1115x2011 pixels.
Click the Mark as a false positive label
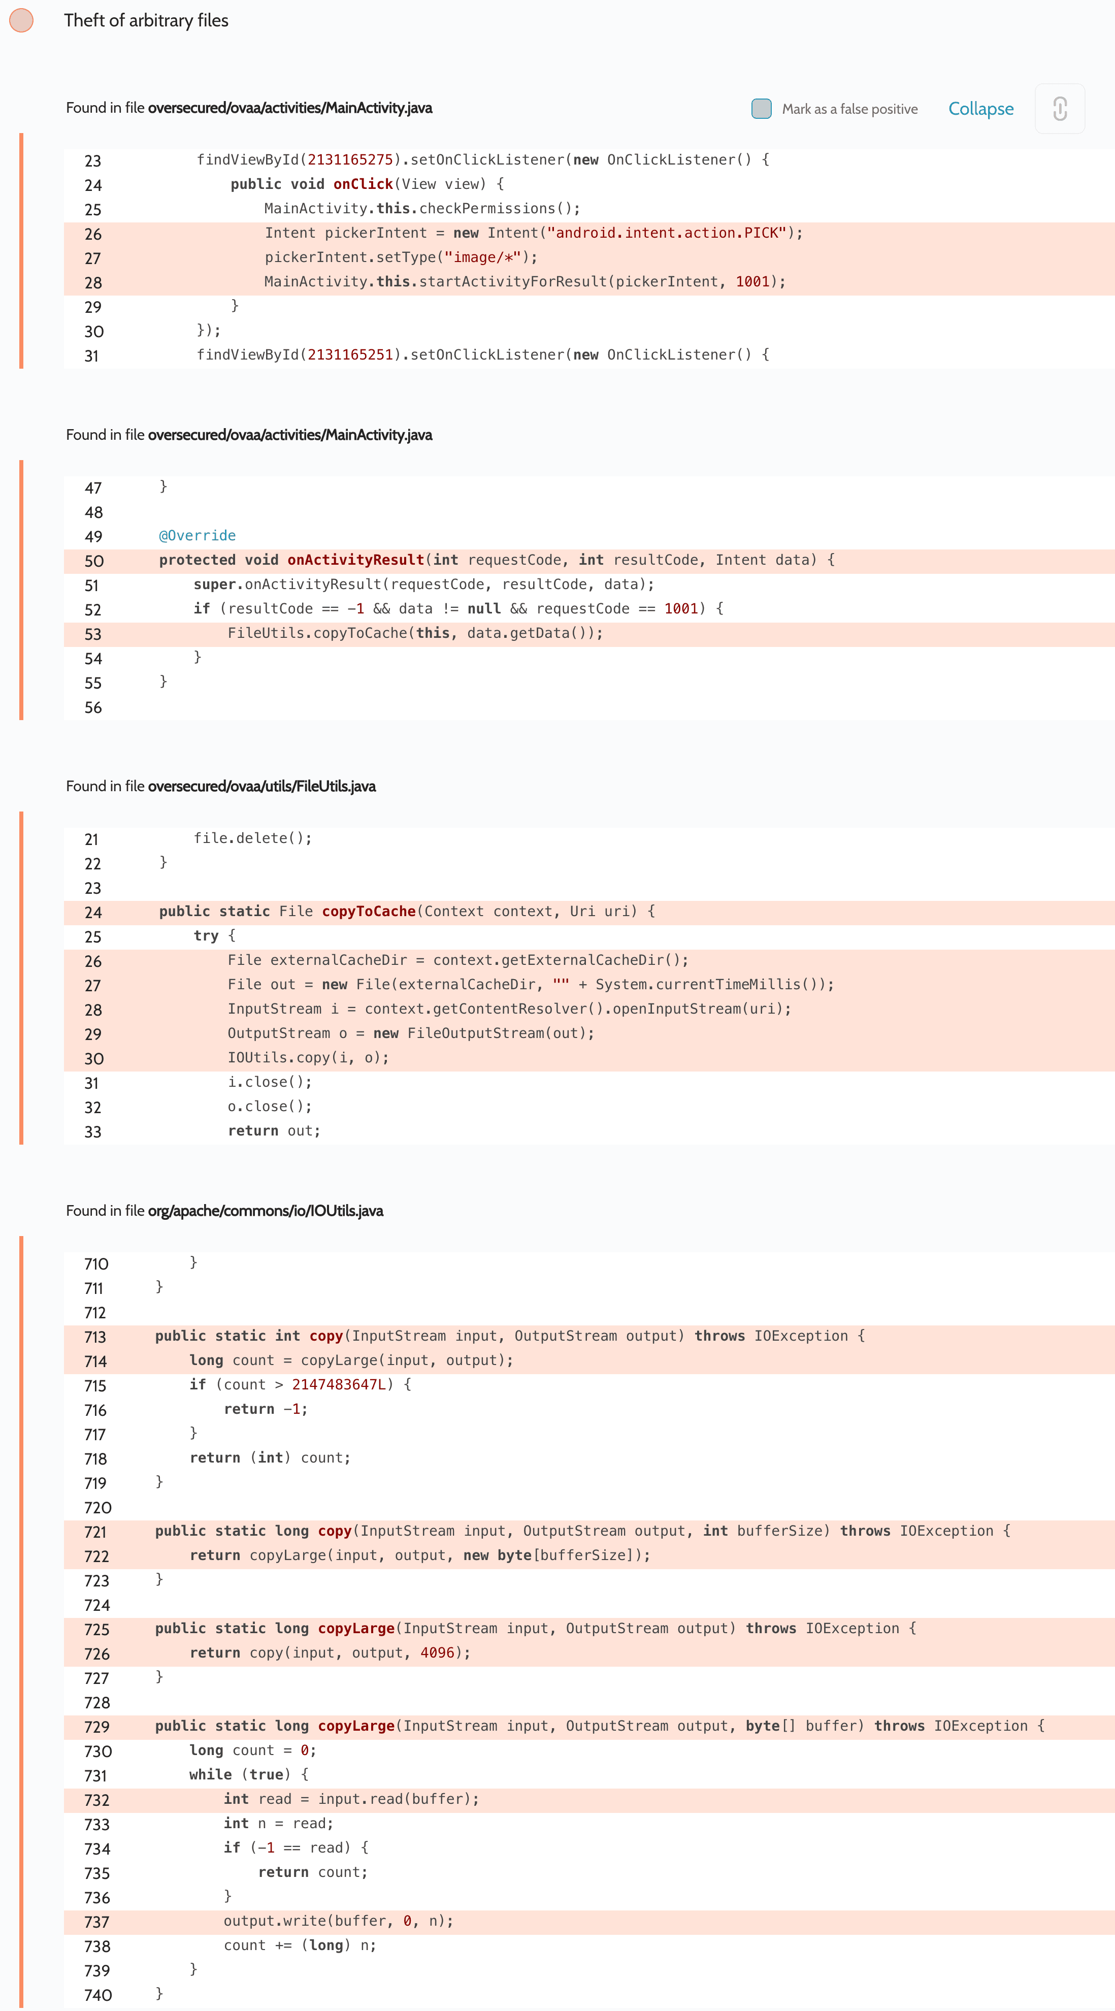[849, 109]
